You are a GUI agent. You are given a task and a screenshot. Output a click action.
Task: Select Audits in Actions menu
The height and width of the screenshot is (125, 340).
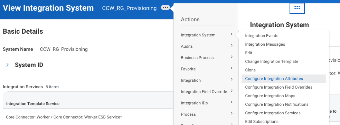pos(187,46)
